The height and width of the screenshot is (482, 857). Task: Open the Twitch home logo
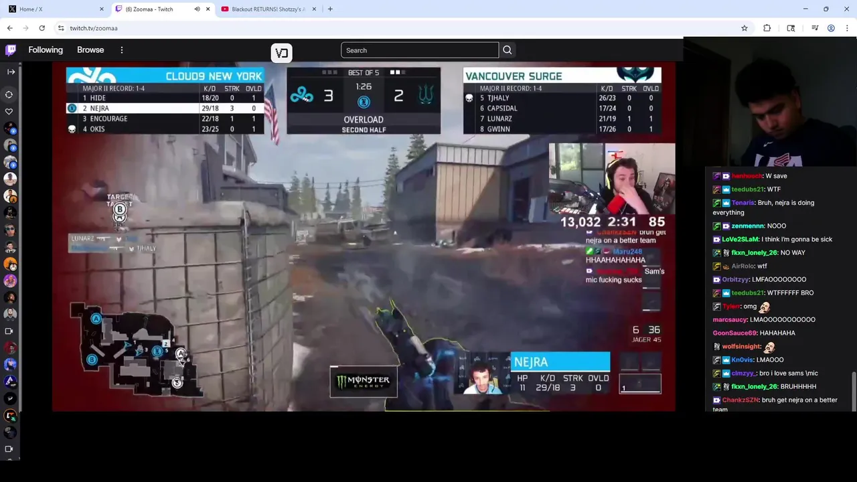[11, 50]
